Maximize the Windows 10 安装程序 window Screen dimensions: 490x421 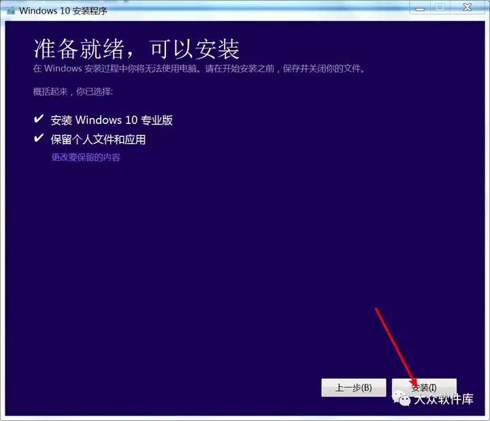coord(440,7)
